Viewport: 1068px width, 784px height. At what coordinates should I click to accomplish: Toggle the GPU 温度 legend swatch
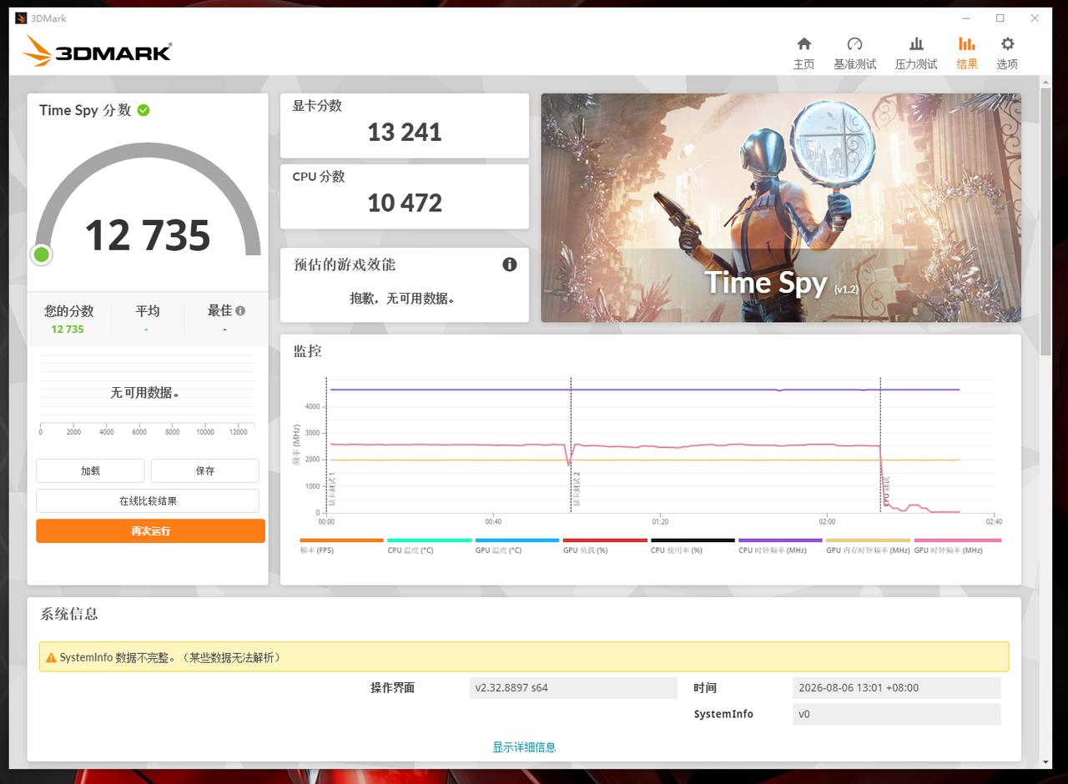[517, 540]
